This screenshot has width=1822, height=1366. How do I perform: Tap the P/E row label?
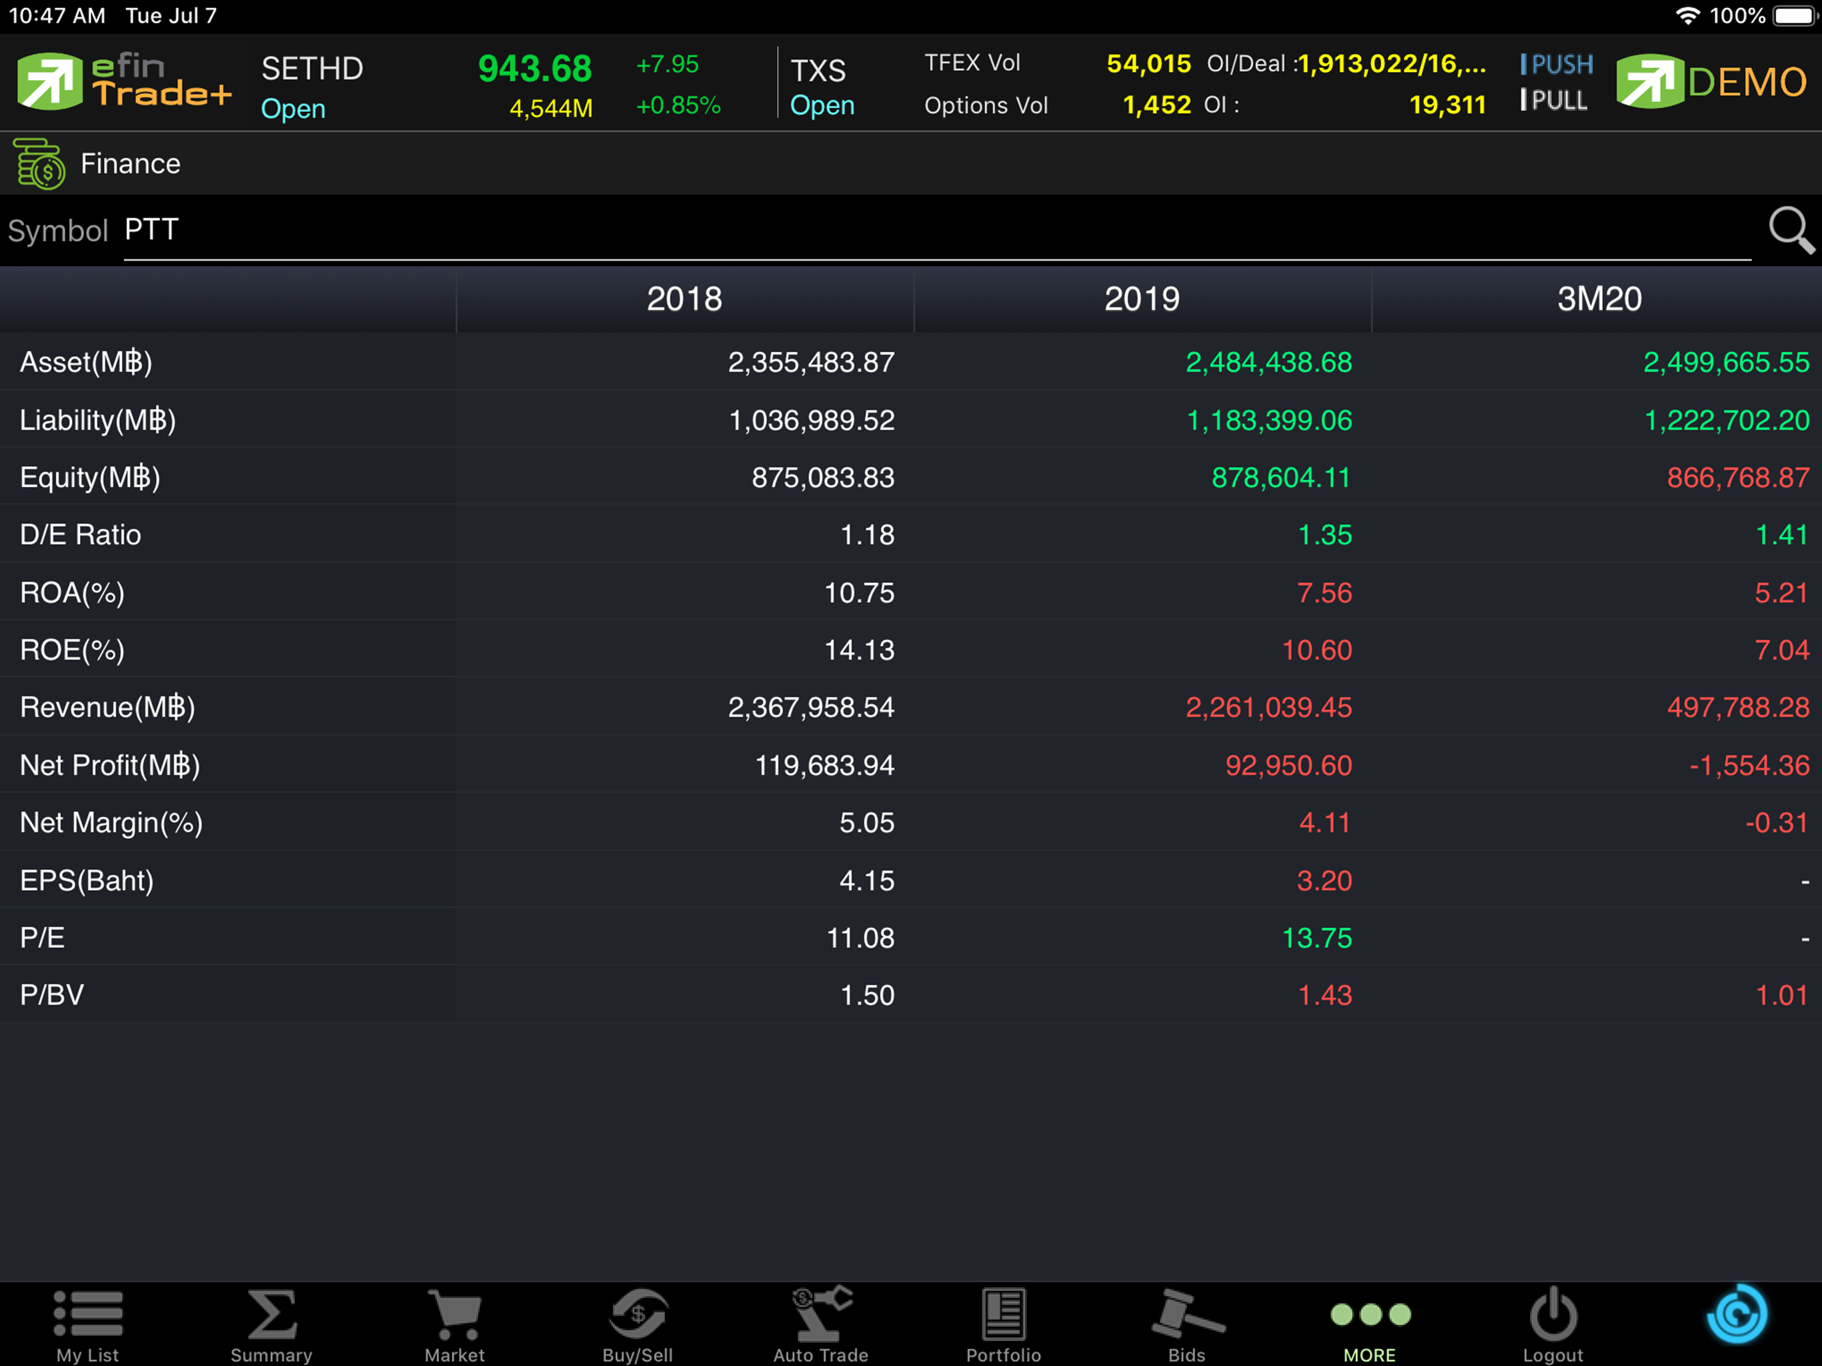point(42,938)
